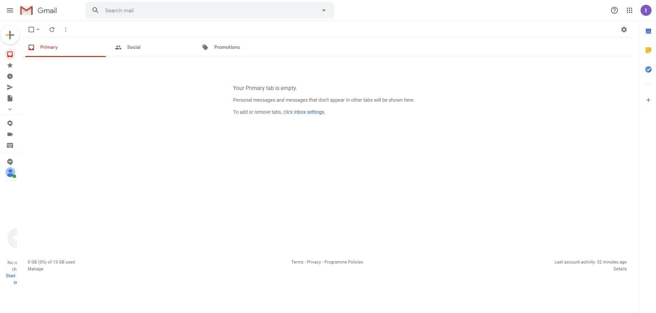Expand the More folders chevron

click(10, 109)
